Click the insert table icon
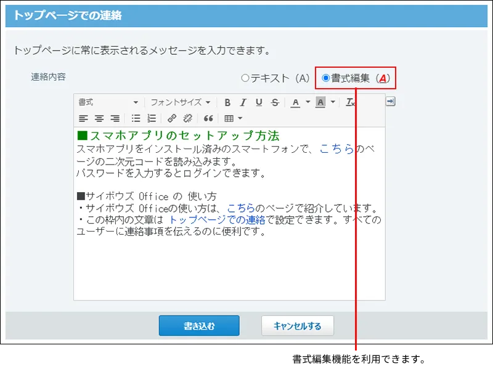The width and height of the screenshot is (493, 369). click(229, 118)
